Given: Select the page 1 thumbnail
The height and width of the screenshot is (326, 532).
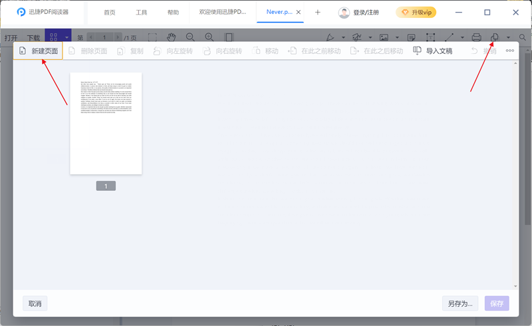Looking at the screenshot, I should (106, 123).
